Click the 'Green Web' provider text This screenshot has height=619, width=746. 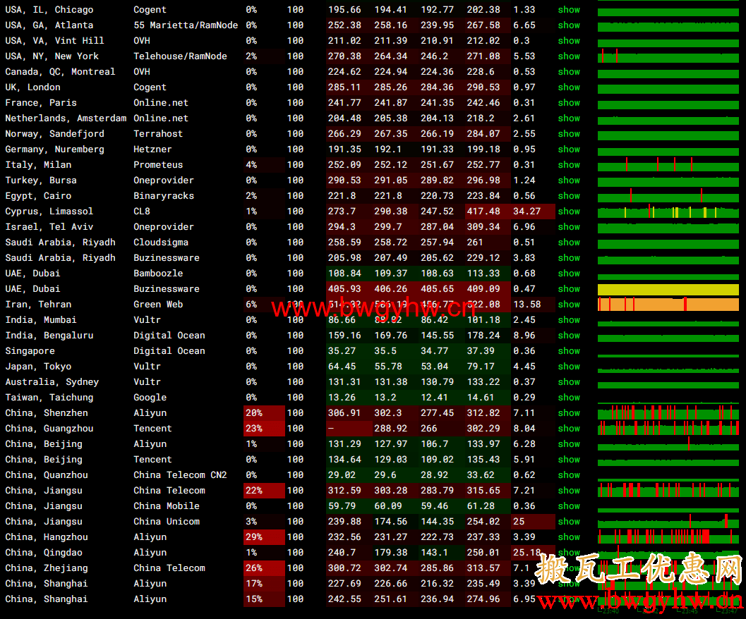click(x=158, y=305)
